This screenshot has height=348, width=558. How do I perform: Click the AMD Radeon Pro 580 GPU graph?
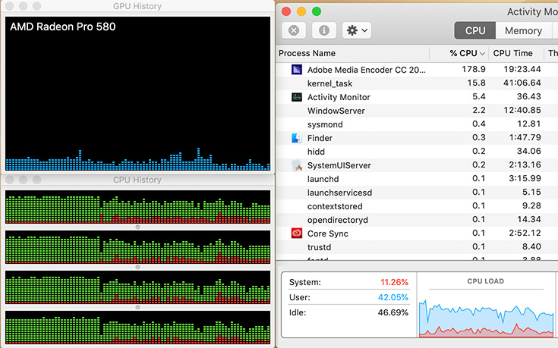[137, 94]
